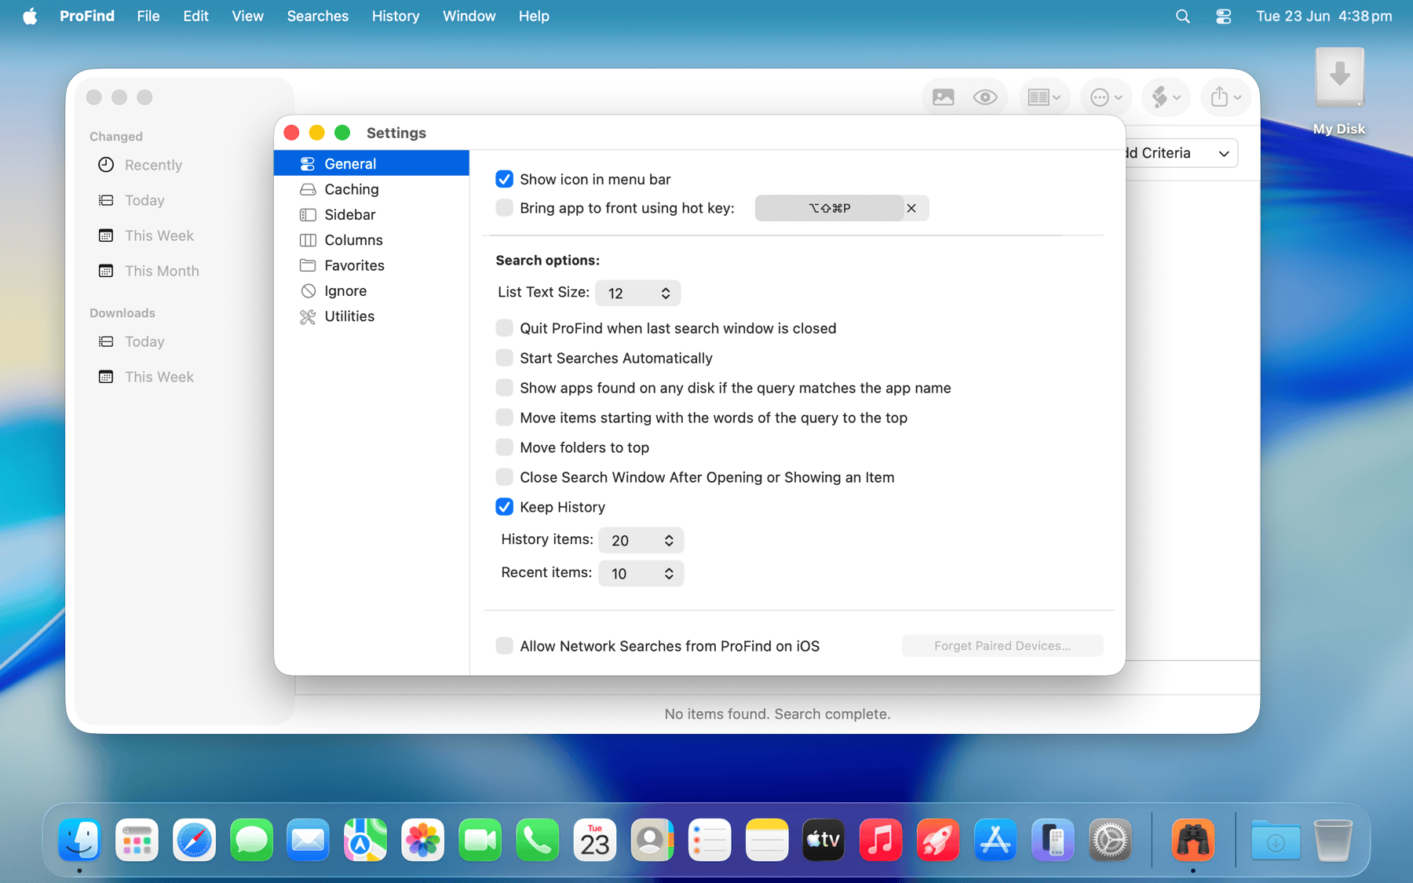1413x883 pixels.
Task: Click the ProFind binoculars Dock icon
Action: (1193, 840)
